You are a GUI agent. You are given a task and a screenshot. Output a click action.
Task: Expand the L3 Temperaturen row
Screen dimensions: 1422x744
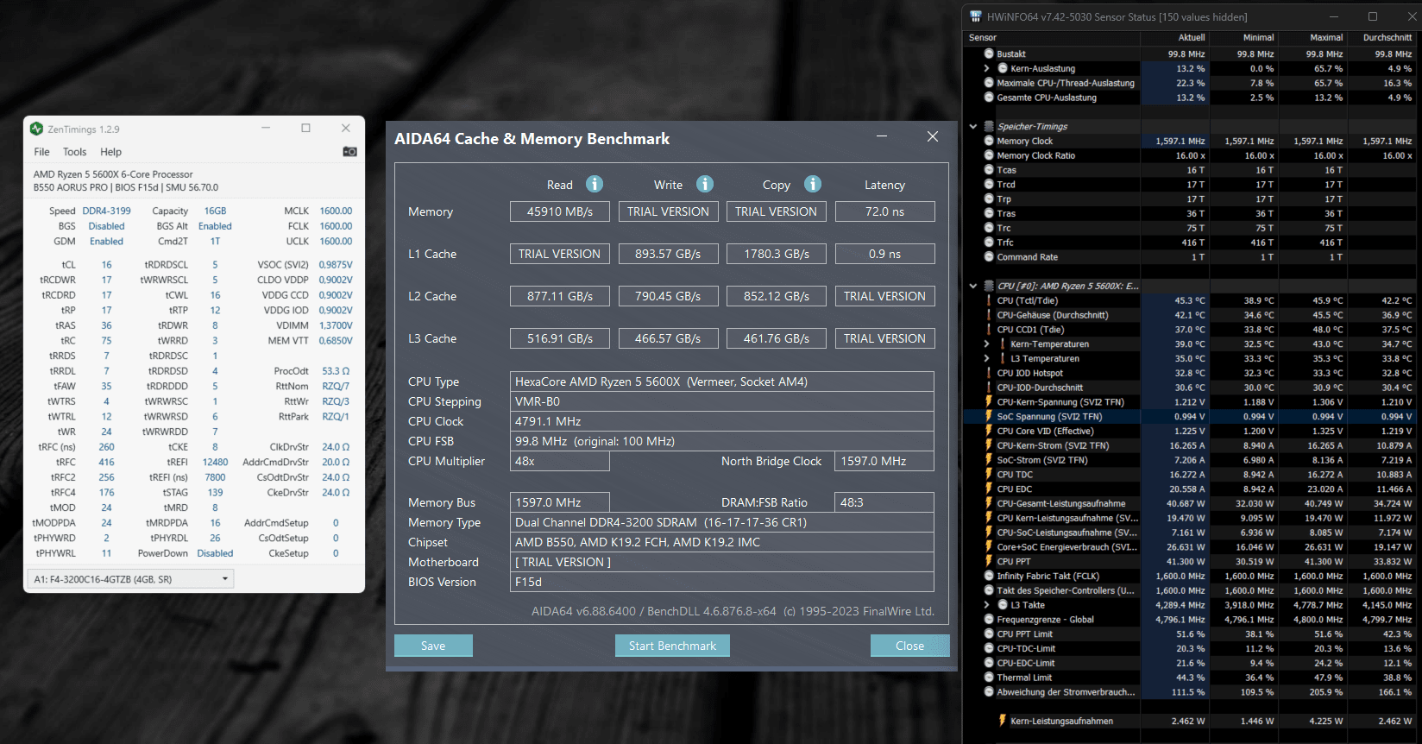pyautogui.click(x=987, y=358)
